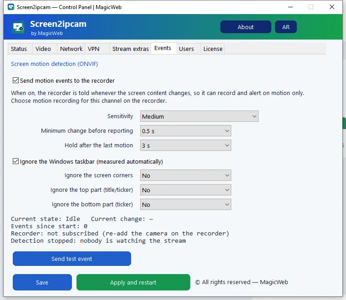
Task: Click Screen motion detection (ONVIF) heading
Action: 54,64
